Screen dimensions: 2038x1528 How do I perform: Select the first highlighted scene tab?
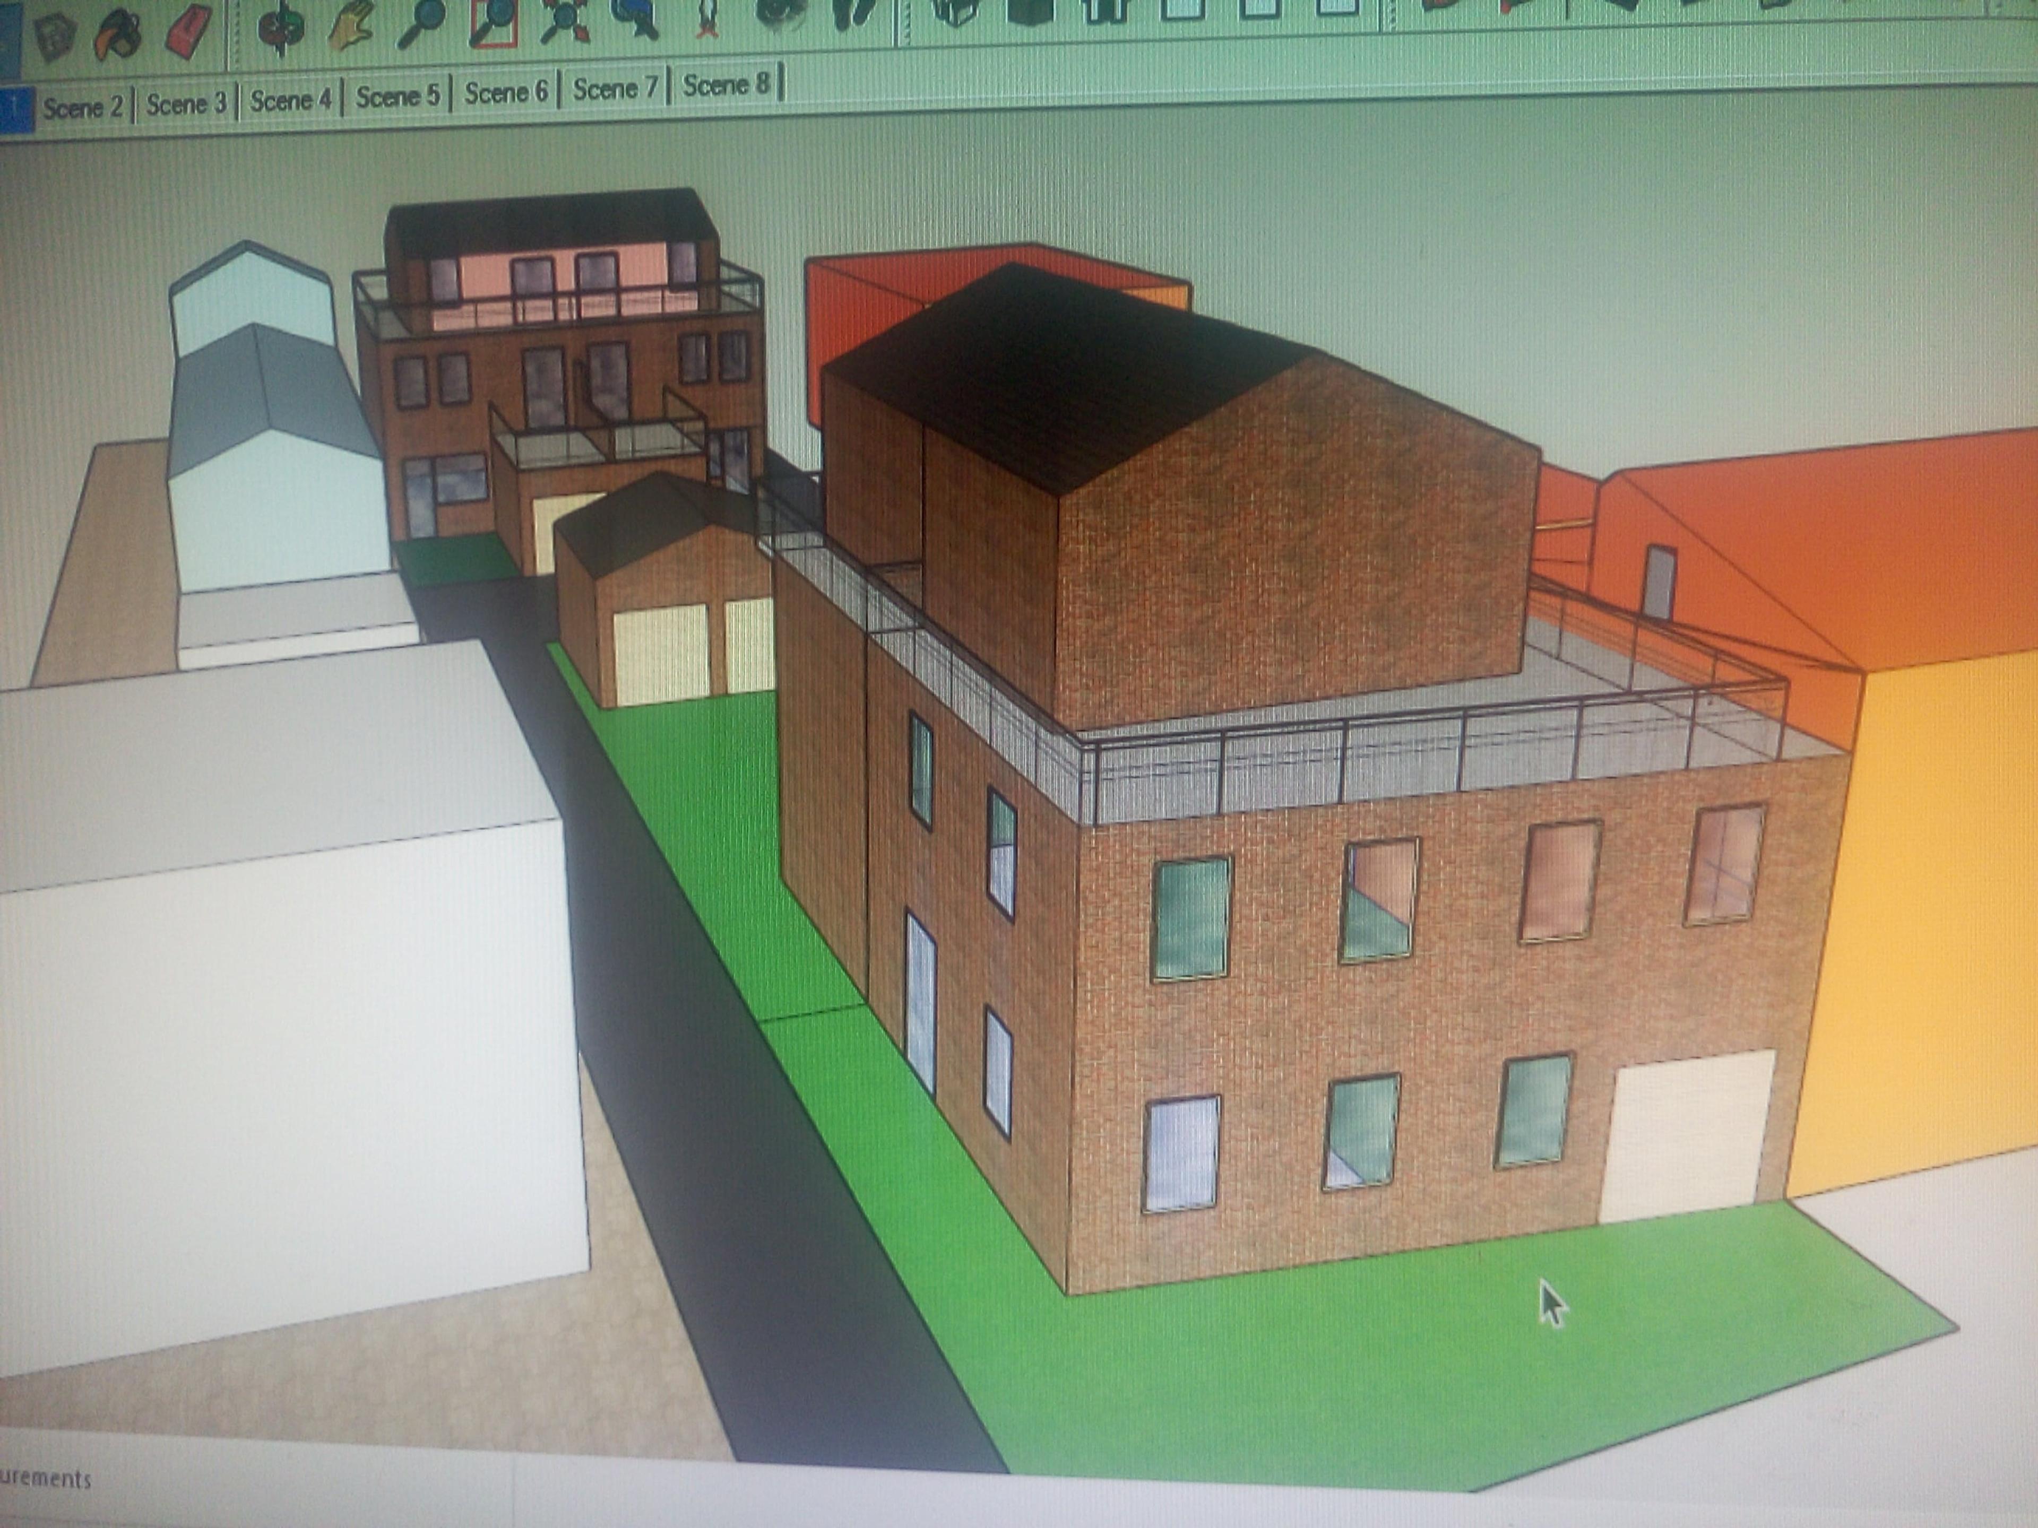(15, 109)
